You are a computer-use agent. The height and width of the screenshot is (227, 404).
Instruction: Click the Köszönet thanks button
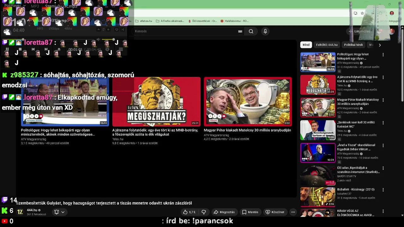coord(275,212)
